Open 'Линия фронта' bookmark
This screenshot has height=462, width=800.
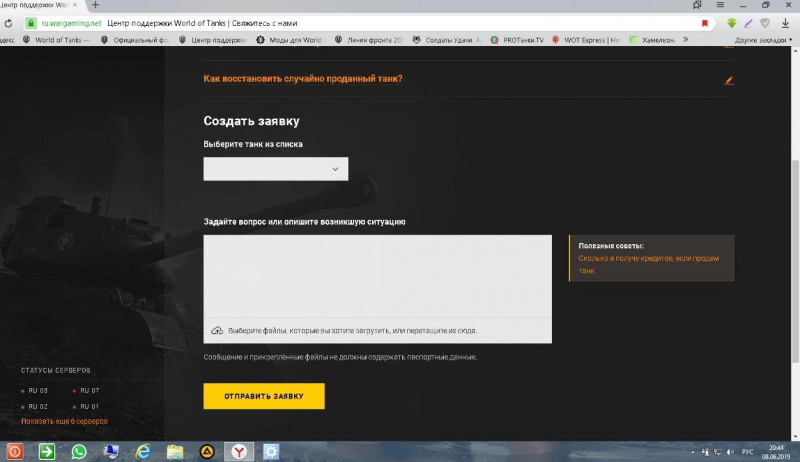click(369, 40)
